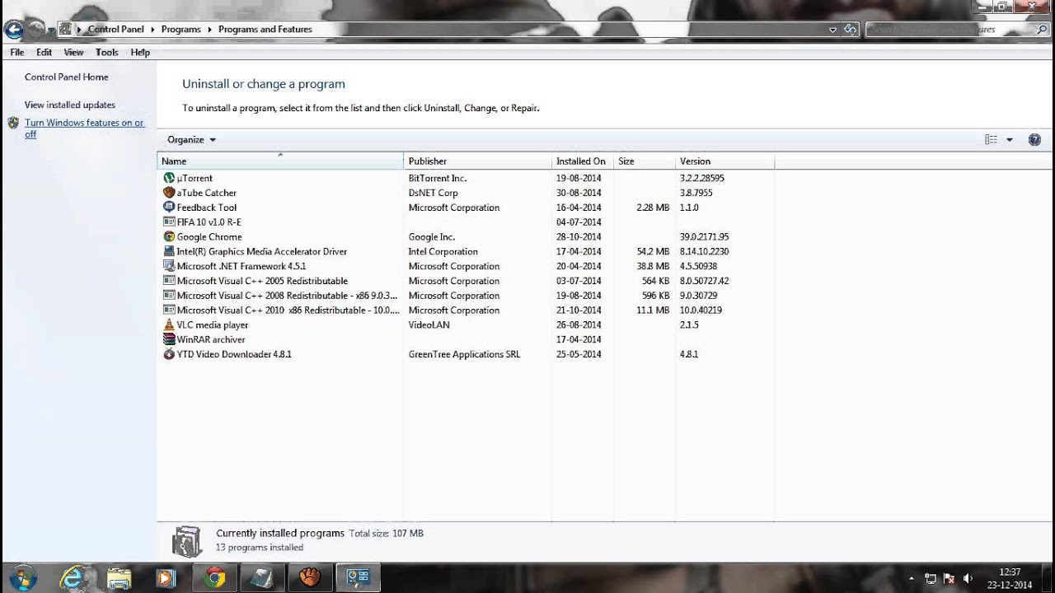This screenshot has height=593, width=1055.
Task: Click the Visual C++ 2005 Redistributable icon
Action: coord(169,281)
